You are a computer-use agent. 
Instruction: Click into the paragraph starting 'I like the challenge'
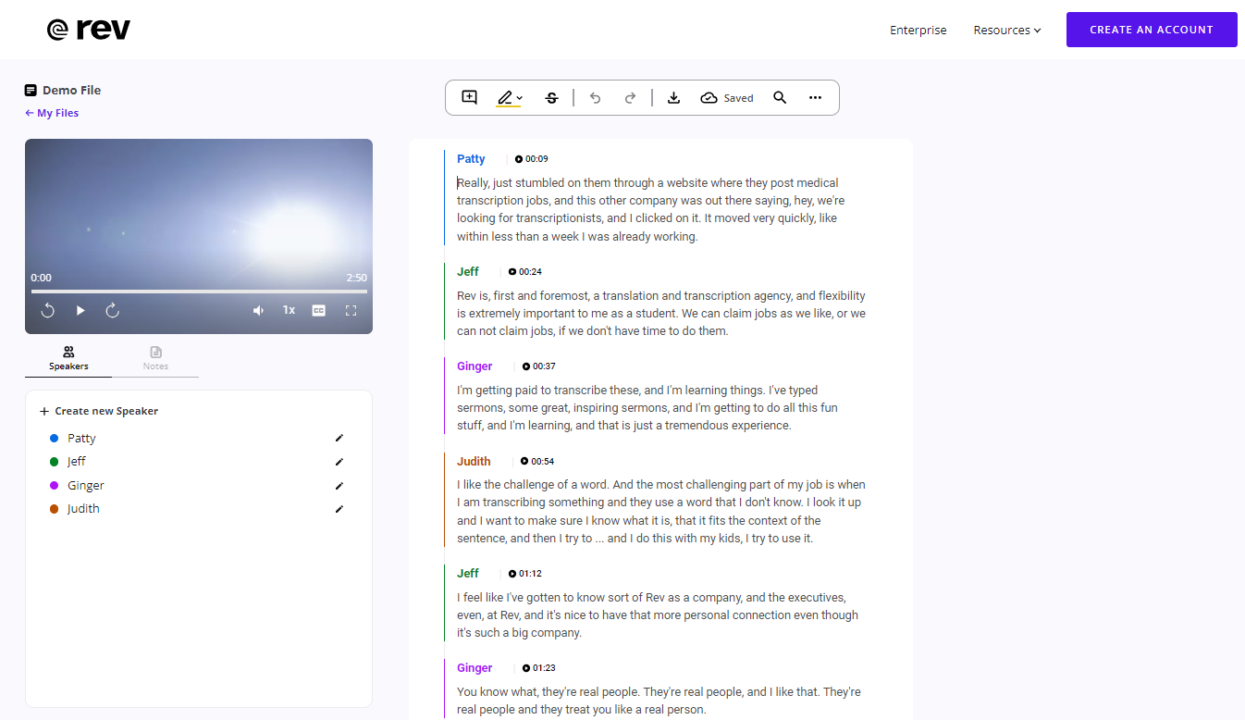click(x=661, y=512)
